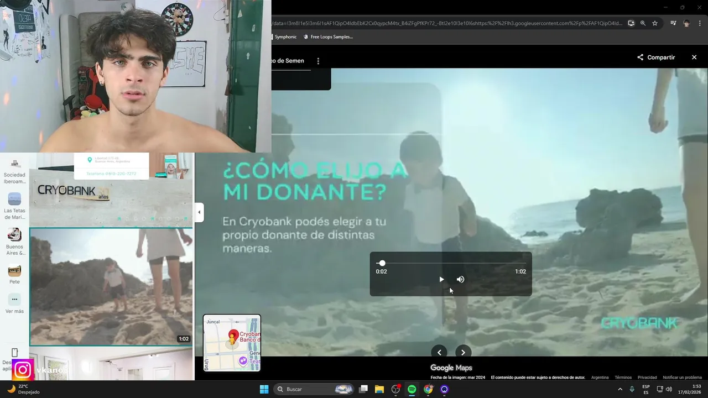Open the 22°C weather widget
Image resolution: width=708 pixels, height=398 pixels.
23,389
